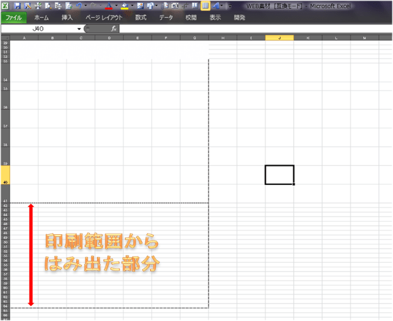Click the Redo arrow icon
Viewport: 393px width, 321px height.
[93, 6]
